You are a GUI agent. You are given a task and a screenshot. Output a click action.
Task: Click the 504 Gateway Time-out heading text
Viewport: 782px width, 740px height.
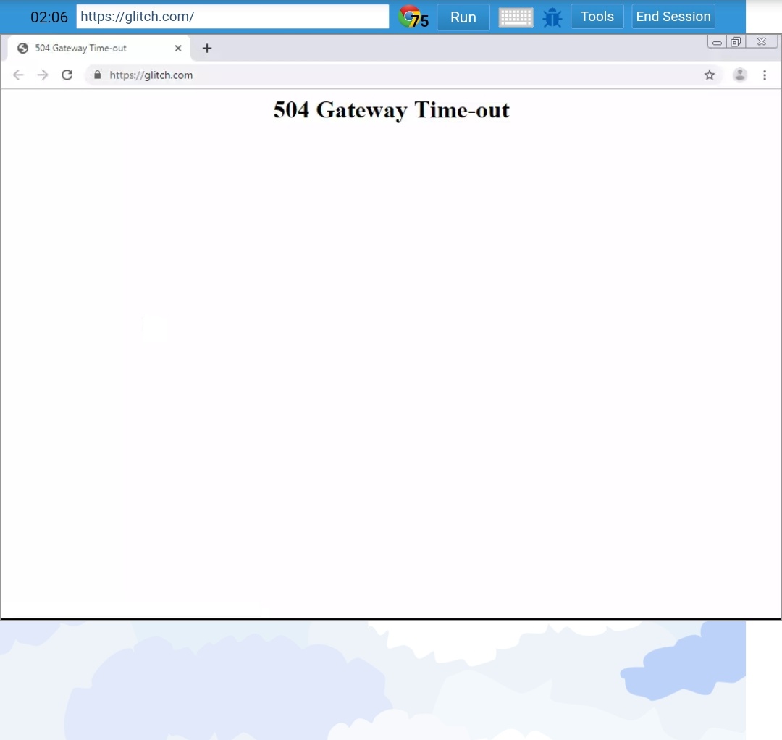392,110
